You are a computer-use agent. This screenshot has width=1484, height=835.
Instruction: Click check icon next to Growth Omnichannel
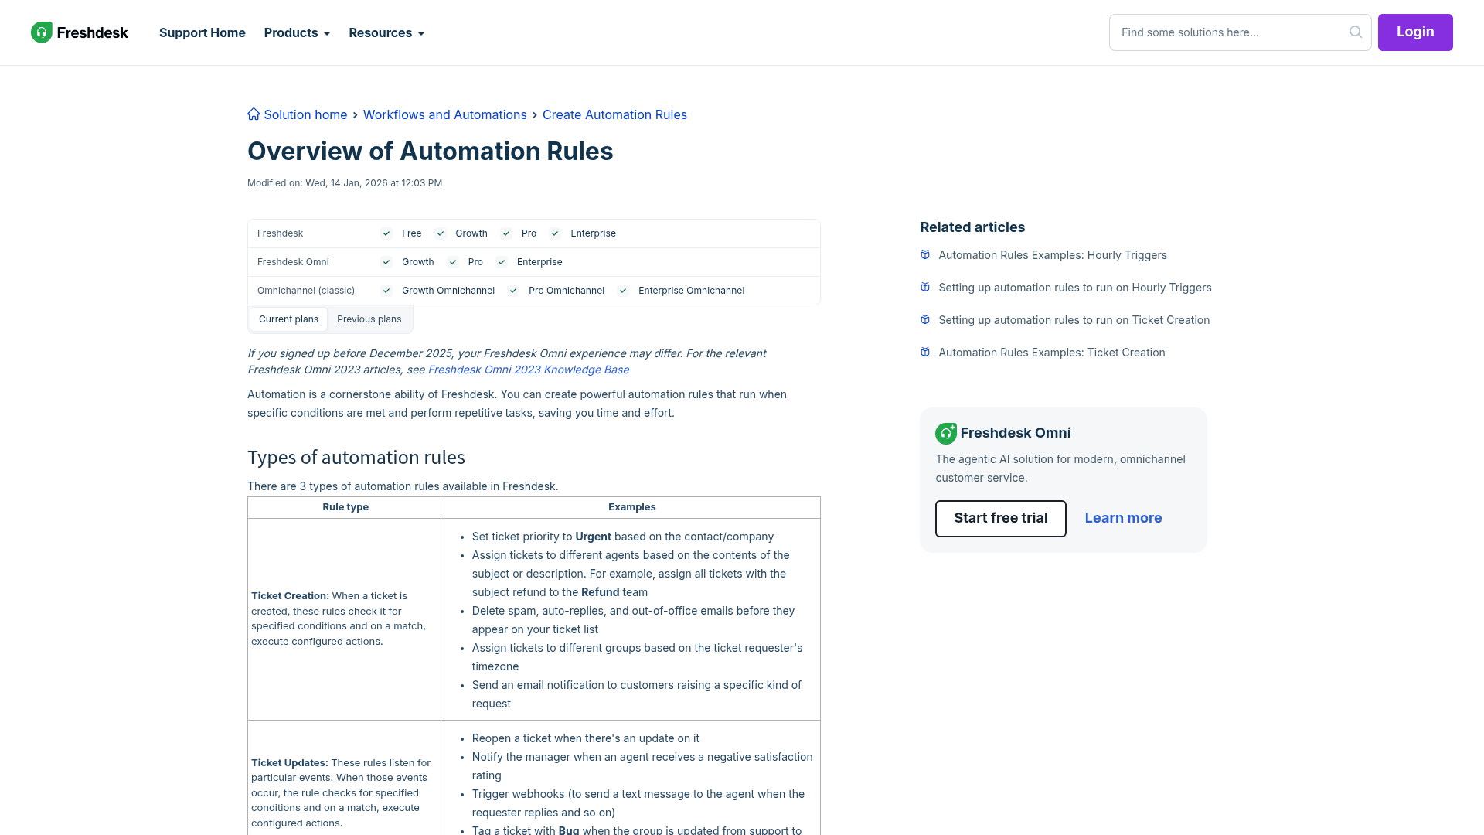pyautogui.click(x=386, y=291)
